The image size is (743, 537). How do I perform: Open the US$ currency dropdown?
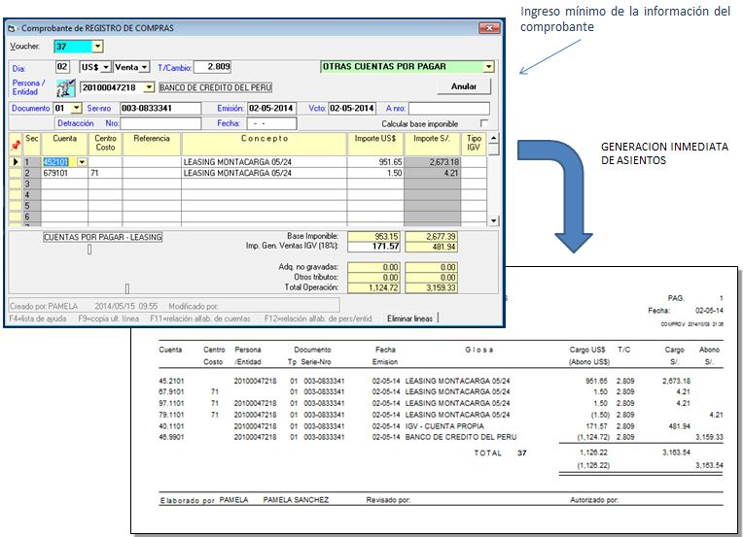click(x=106, y=67)
